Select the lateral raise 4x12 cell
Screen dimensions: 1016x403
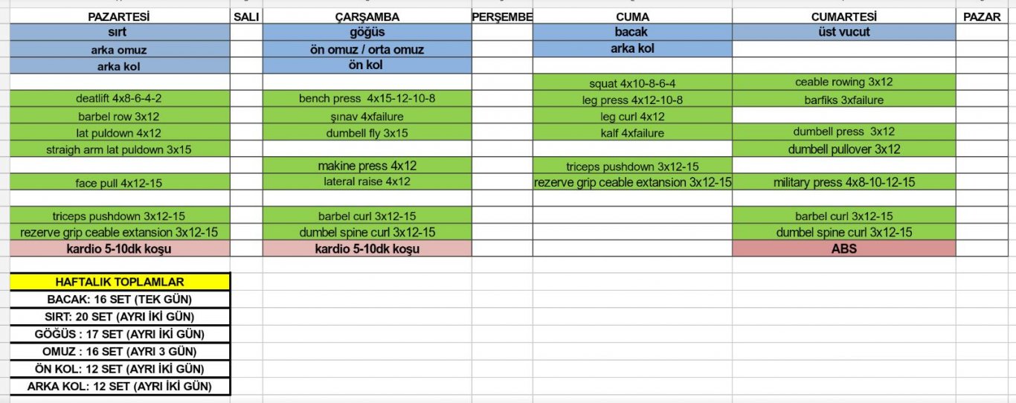[x=367, y=181]
